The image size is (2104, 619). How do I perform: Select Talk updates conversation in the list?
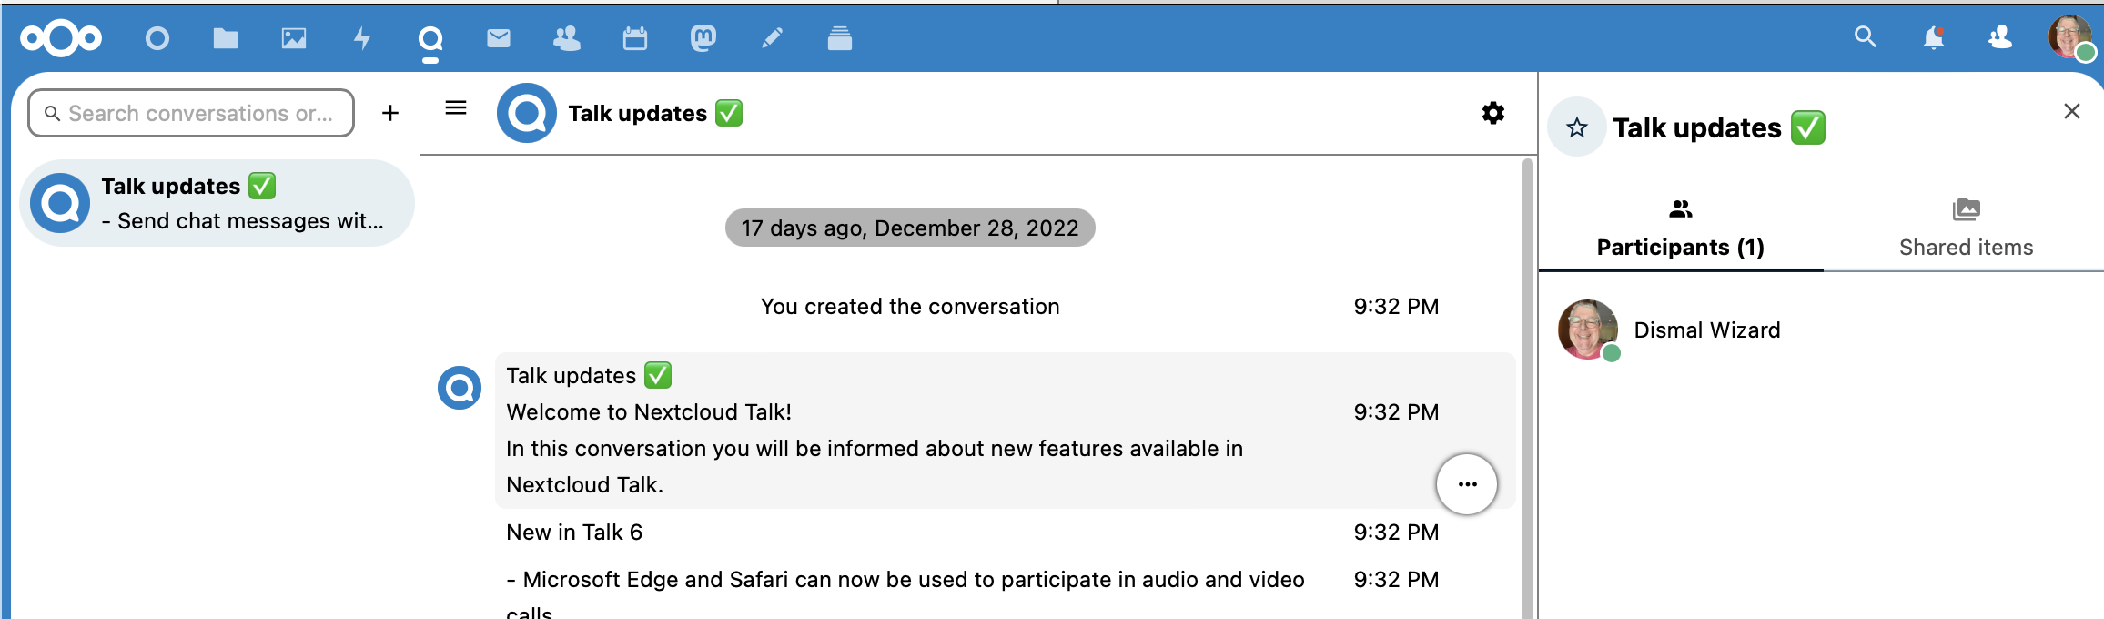pos(217,203)
